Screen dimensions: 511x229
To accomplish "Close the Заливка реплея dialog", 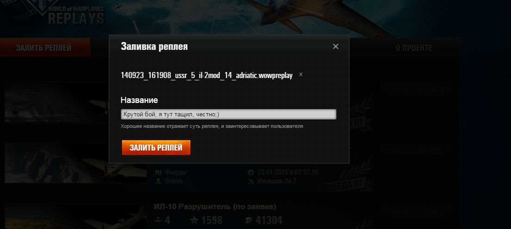I will [x=336, y=47].
